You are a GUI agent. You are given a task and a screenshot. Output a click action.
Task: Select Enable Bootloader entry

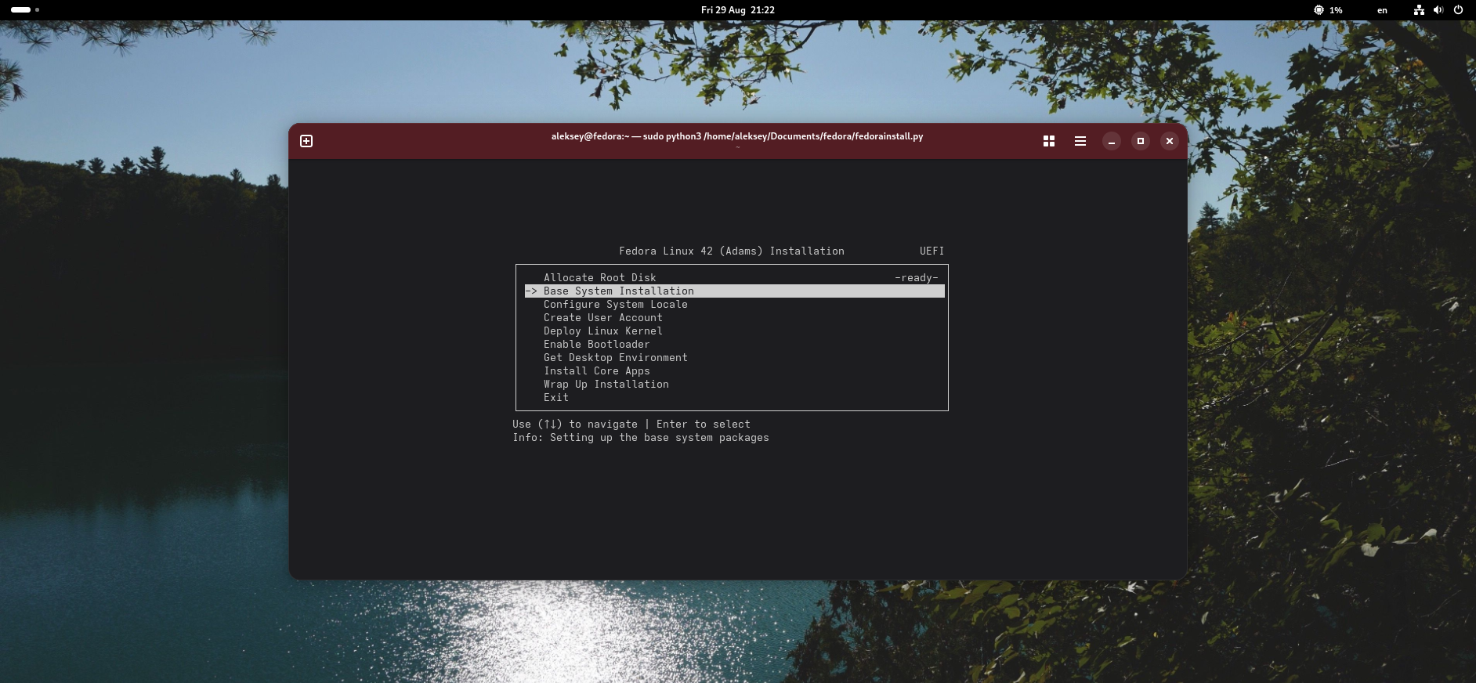point(597,345)
